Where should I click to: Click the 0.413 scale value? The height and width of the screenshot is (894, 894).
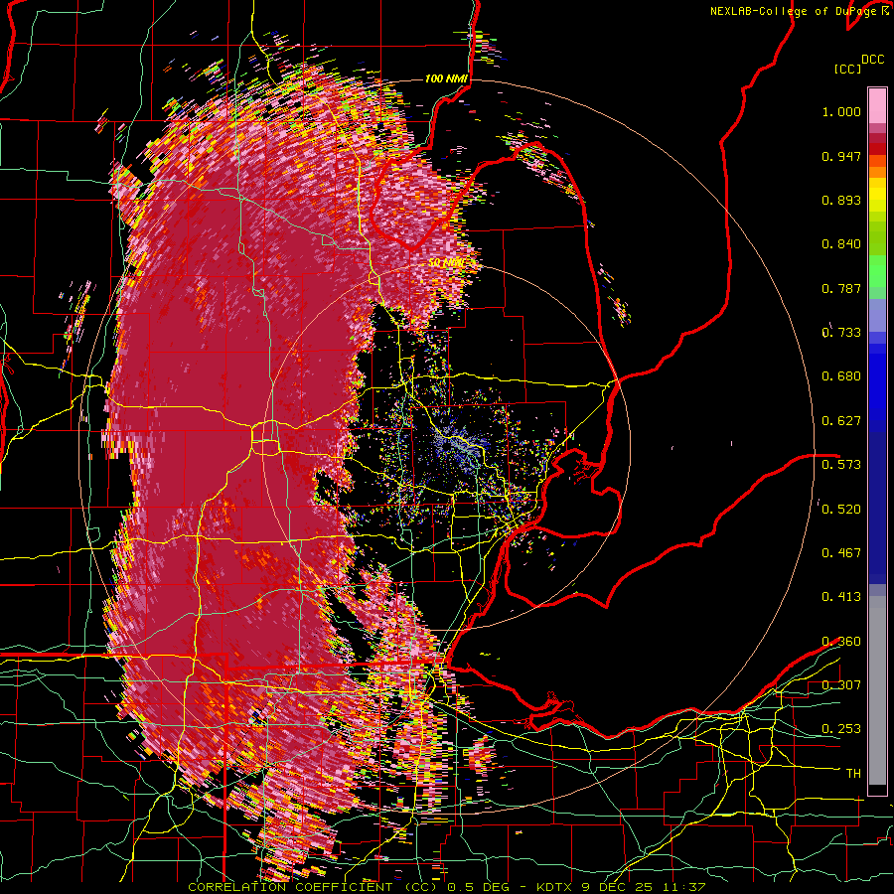841,596
